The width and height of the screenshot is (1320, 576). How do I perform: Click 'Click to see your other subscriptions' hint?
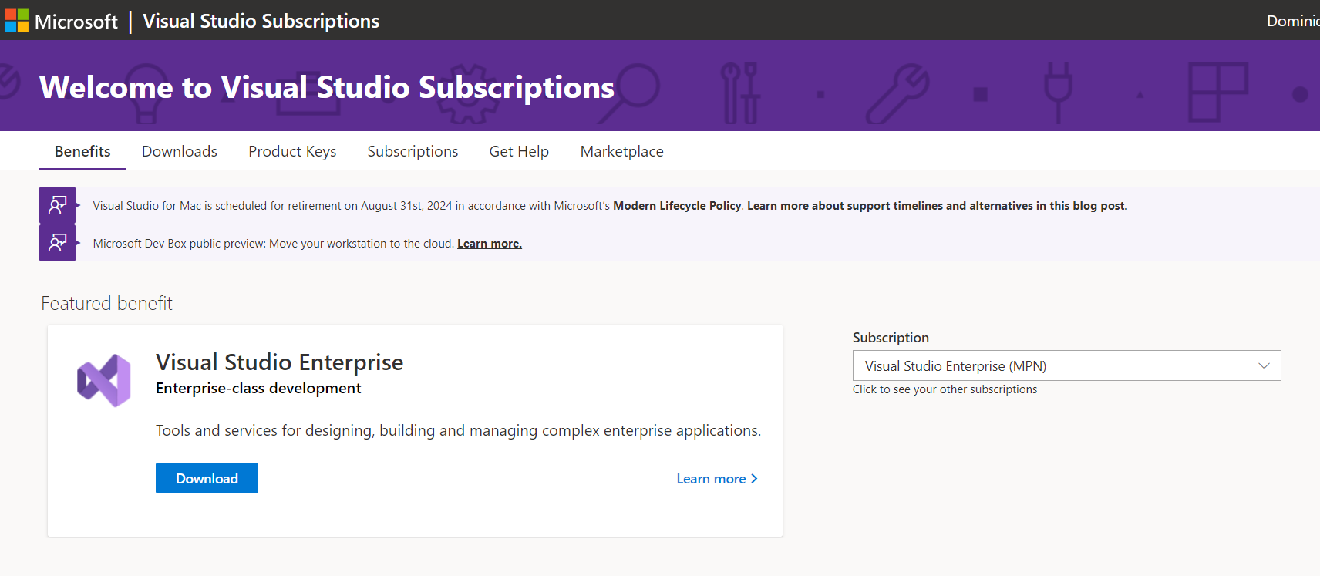click(x=945, y=389)
